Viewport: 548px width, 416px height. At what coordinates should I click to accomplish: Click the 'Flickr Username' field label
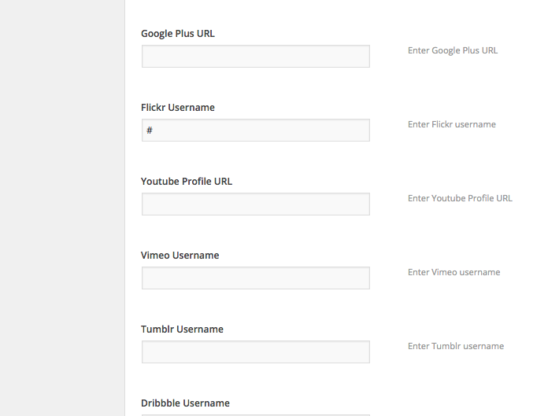[178, 108]
